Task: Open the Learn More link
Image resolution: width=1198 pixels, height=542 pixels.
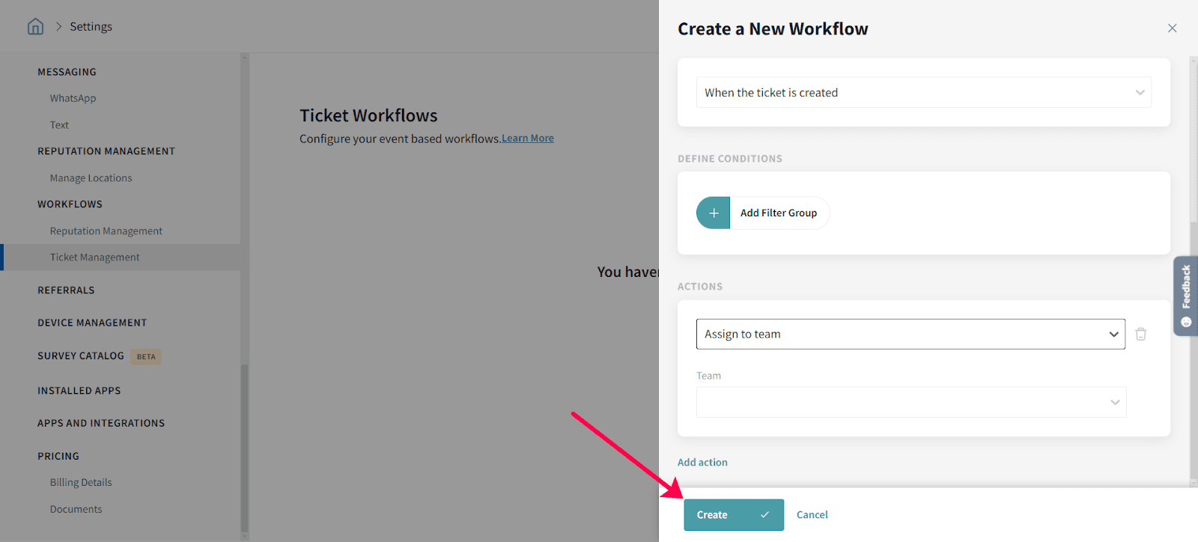Action: pos(528,138)
